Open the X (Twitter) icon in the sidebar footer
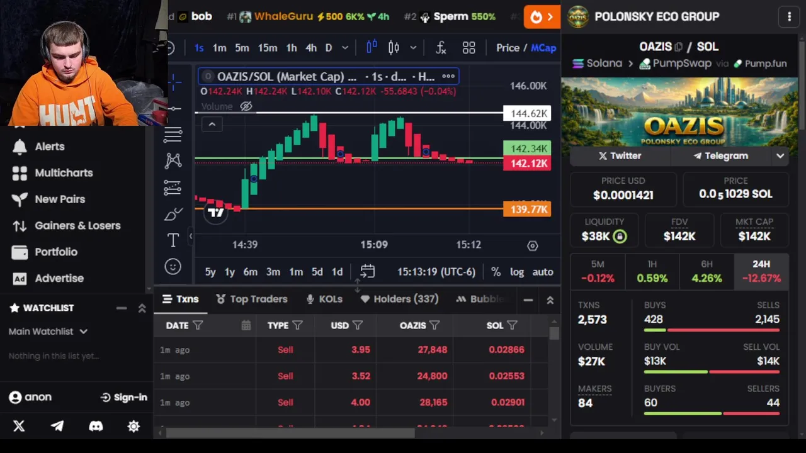 (x=19, y=426)
